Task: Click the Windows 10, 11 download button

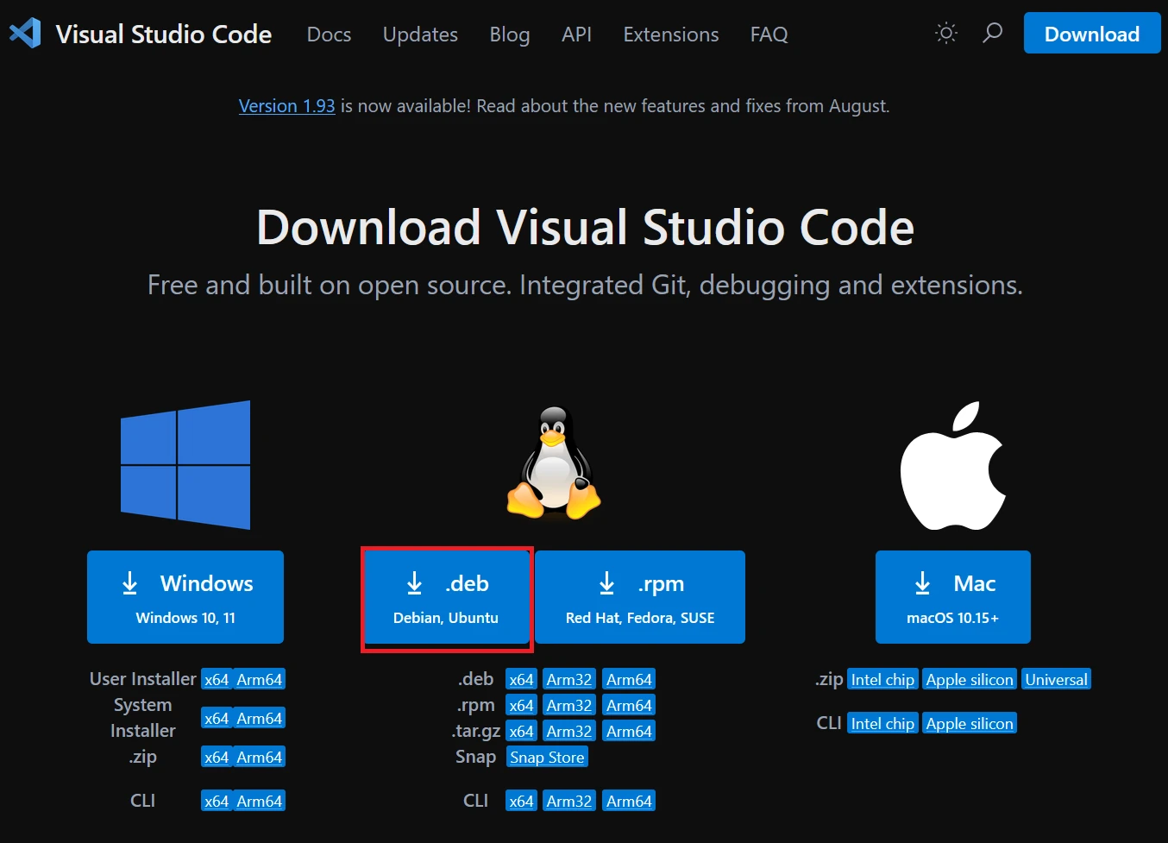Action: click(185, 597)
